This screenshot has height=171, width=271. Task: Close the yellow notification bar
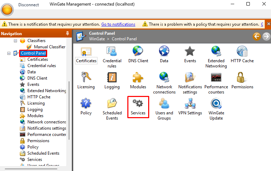click(x=269, y=24)
